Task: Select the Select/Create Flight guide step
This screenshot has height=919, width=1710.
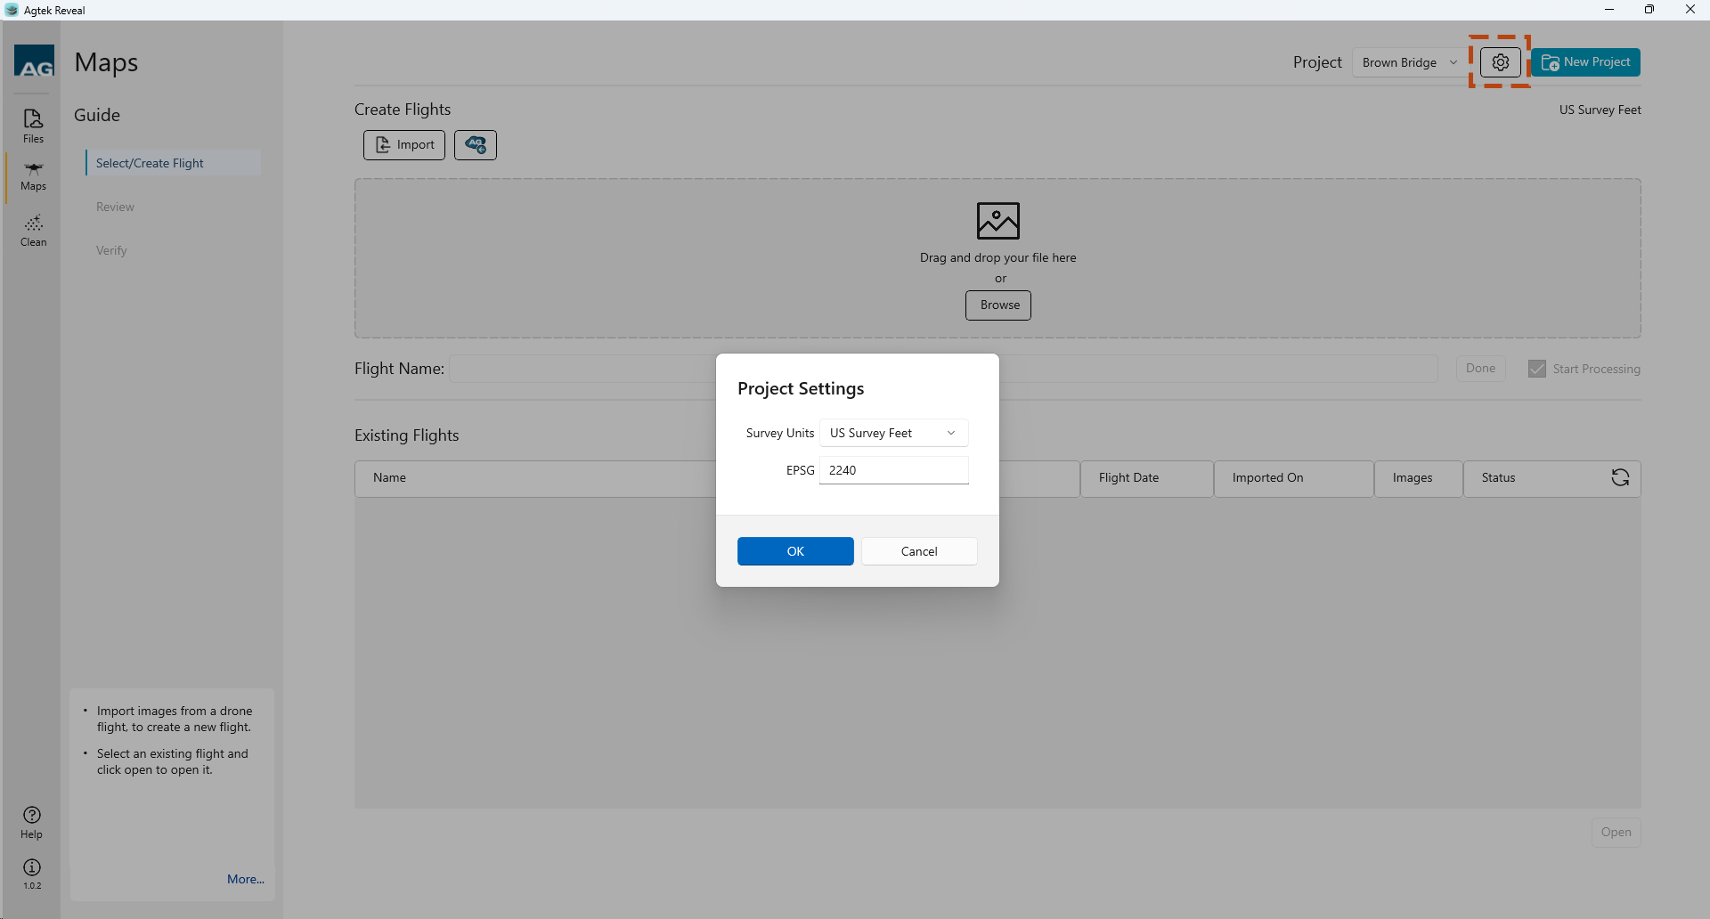Action: pyautogui.click(x=150, y=163)
